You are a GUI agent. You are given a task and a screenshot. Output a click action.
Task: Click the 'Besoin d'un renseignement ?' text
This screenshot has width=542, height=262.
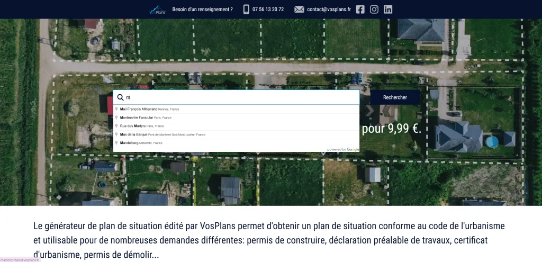pyautogui.click(x=203, y=10)
